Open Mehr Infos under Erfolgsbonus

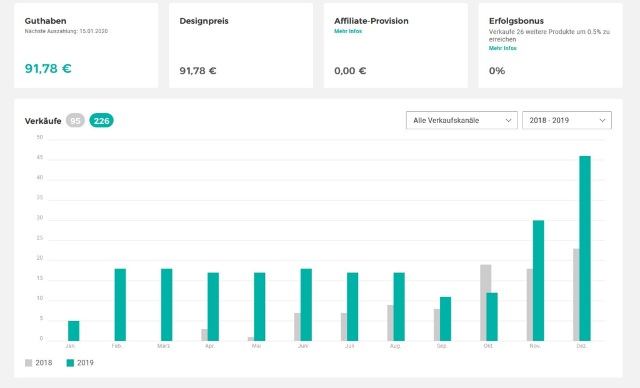tap(502, 48)
